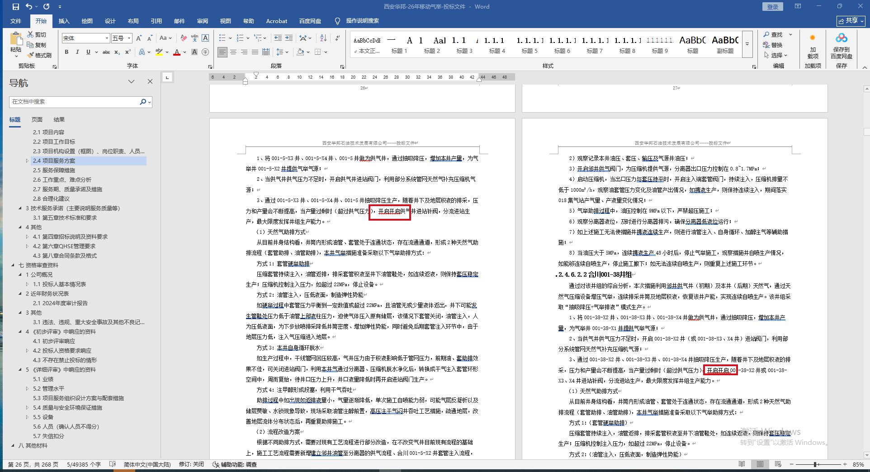Toggle Italic formatting
The width and height of the screenshot is (870, 472).
point(77,52)
